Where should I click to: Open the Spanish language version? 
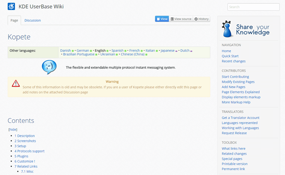pos(117,51)
